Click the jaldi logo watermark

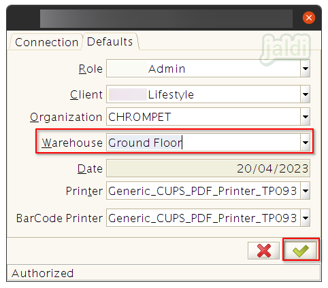tap(285, 49)
